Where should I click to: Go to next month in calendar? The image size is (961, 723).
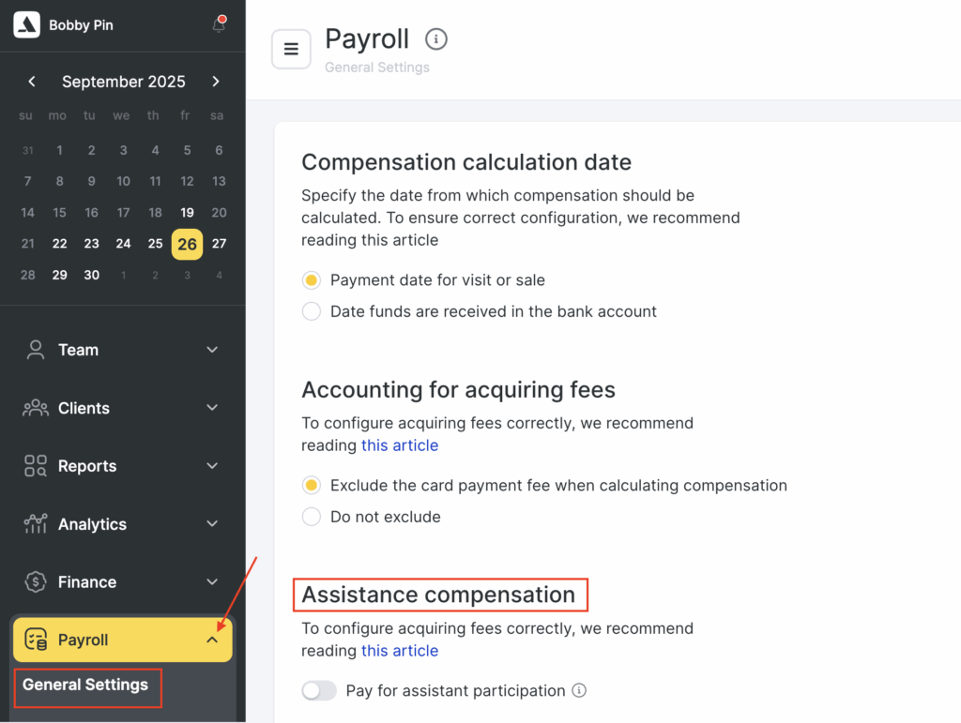(216, 82)
